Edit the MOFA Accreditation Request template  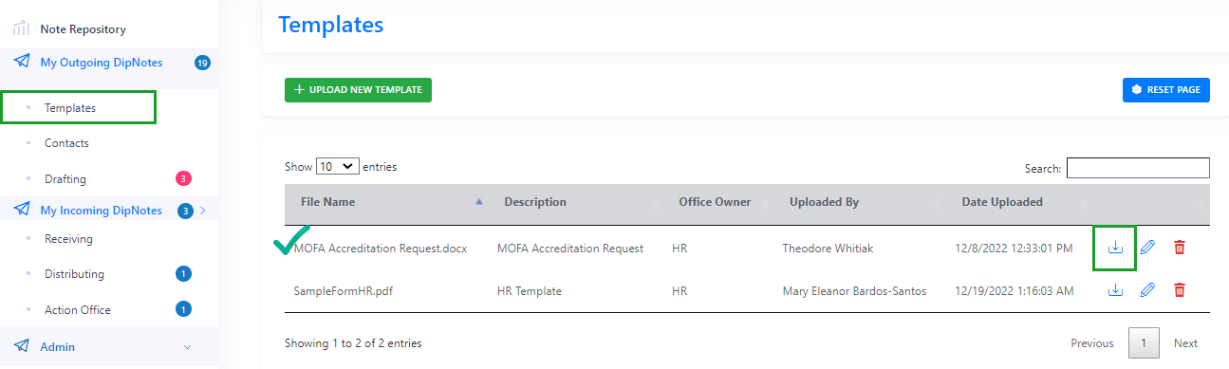click(x=1147, y=248)
